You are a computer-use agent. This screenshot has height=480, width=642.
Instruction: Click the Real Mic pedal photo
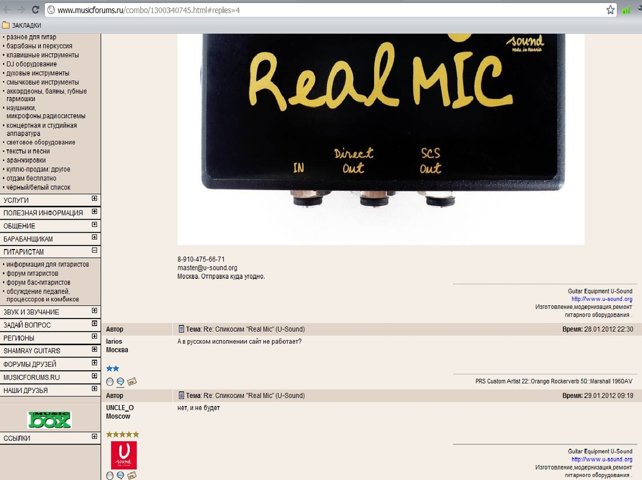(x=381, y=139)
